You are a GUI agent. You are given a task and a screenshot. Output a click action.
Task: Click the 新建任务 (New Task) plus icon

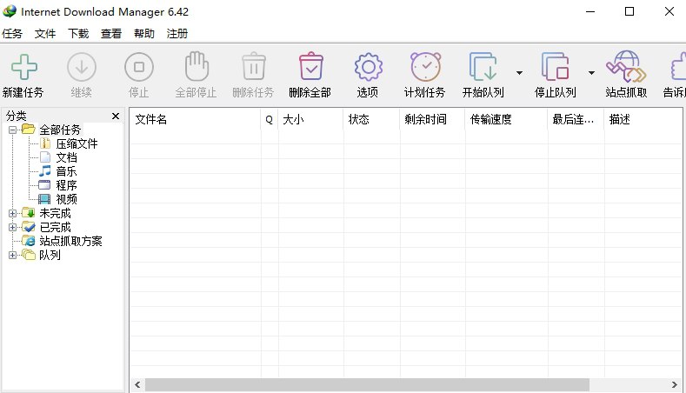point(23,68)
